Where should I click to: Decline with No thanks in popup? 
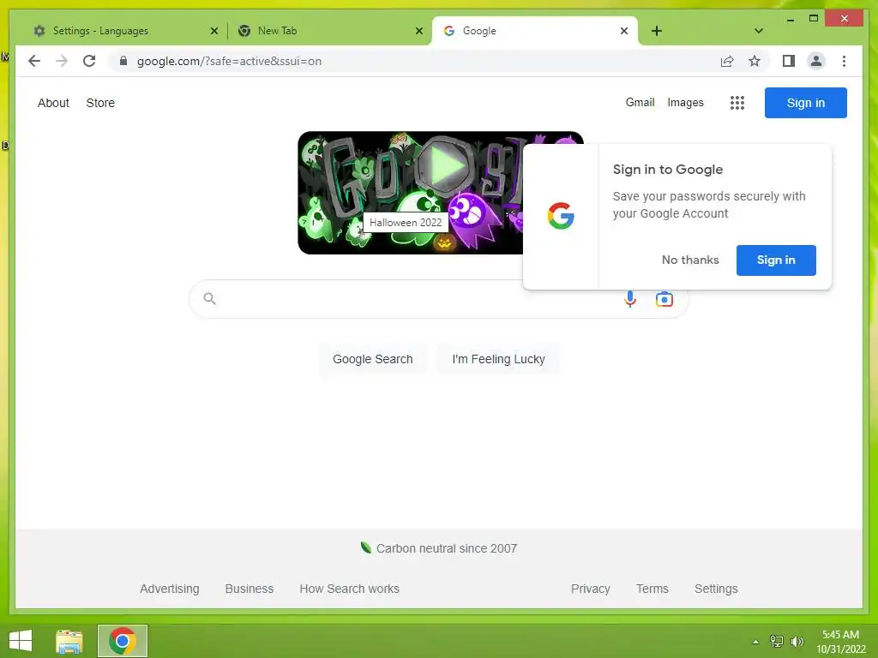pyautogui.click(x=690, y=260)
